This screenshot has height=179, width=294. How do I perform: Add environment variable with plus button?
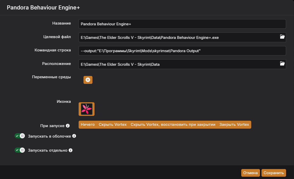(x=88, y=80)
